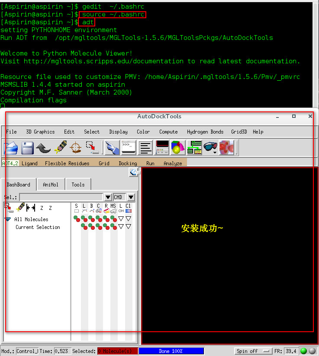Viewport: 319px width, 356px height.
Task: Switch to the Tools tab
Action: (78, 185)
